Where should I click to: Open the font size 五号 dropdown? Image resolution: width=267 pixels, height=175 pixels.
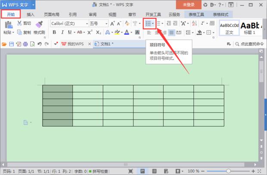[x=106, y=24]
